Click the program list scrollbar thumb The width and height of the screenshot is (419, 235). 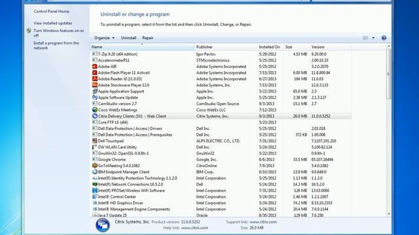(389, 74)
